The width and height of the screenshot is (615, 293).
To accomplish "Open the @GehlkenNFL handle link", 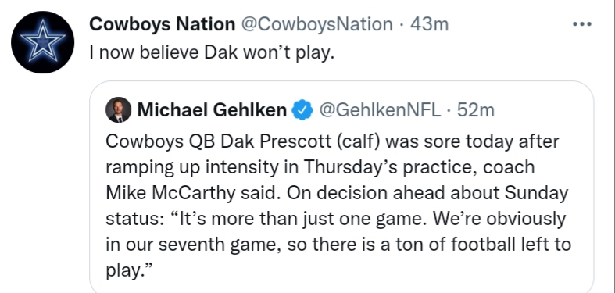I will [x=380, y=110].
